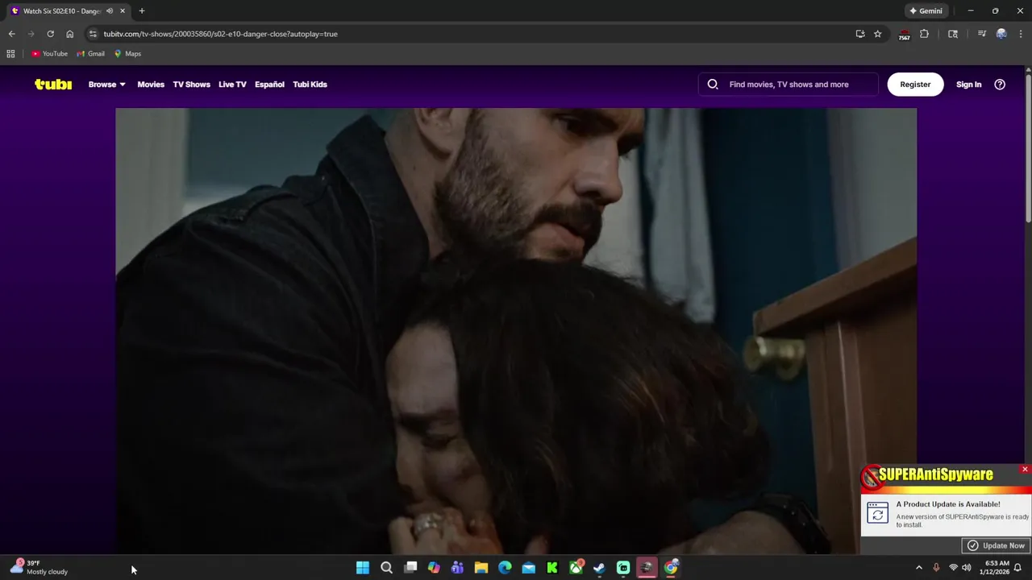Open the Windows Start menu
This screenshot has height=580, width=1032.
(x=363, y=568)
